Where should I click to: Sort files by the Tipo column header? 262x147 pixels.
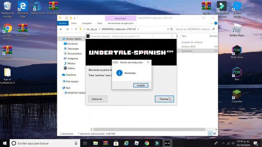click(184, 36)
